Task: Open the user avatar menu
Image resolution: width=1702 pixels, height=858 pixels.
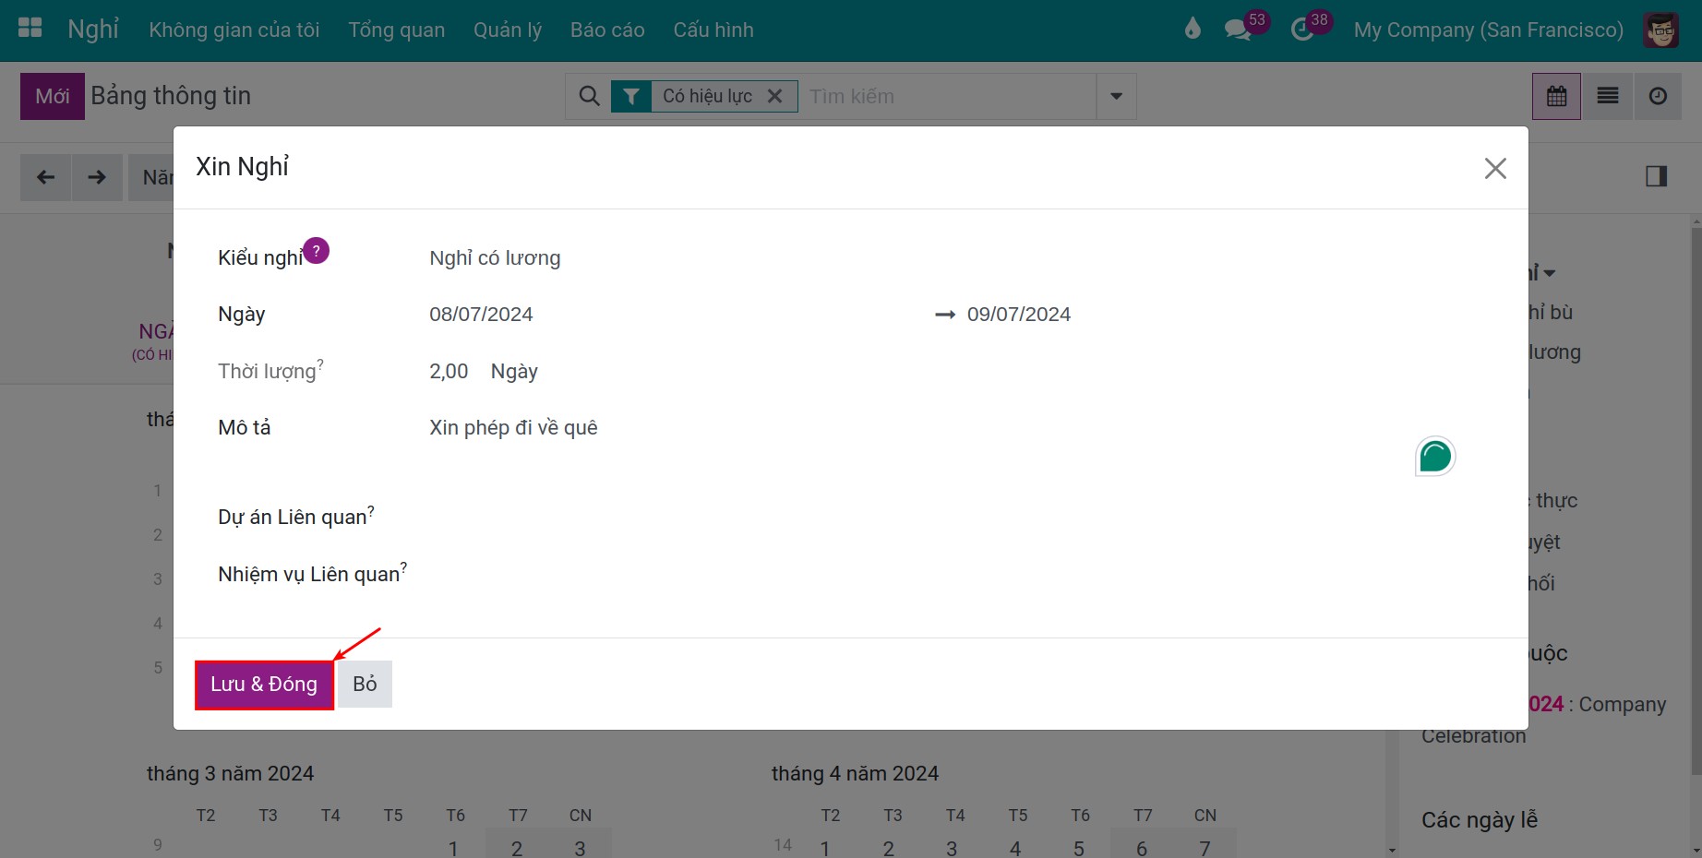Action: [x=1660, y=30]
